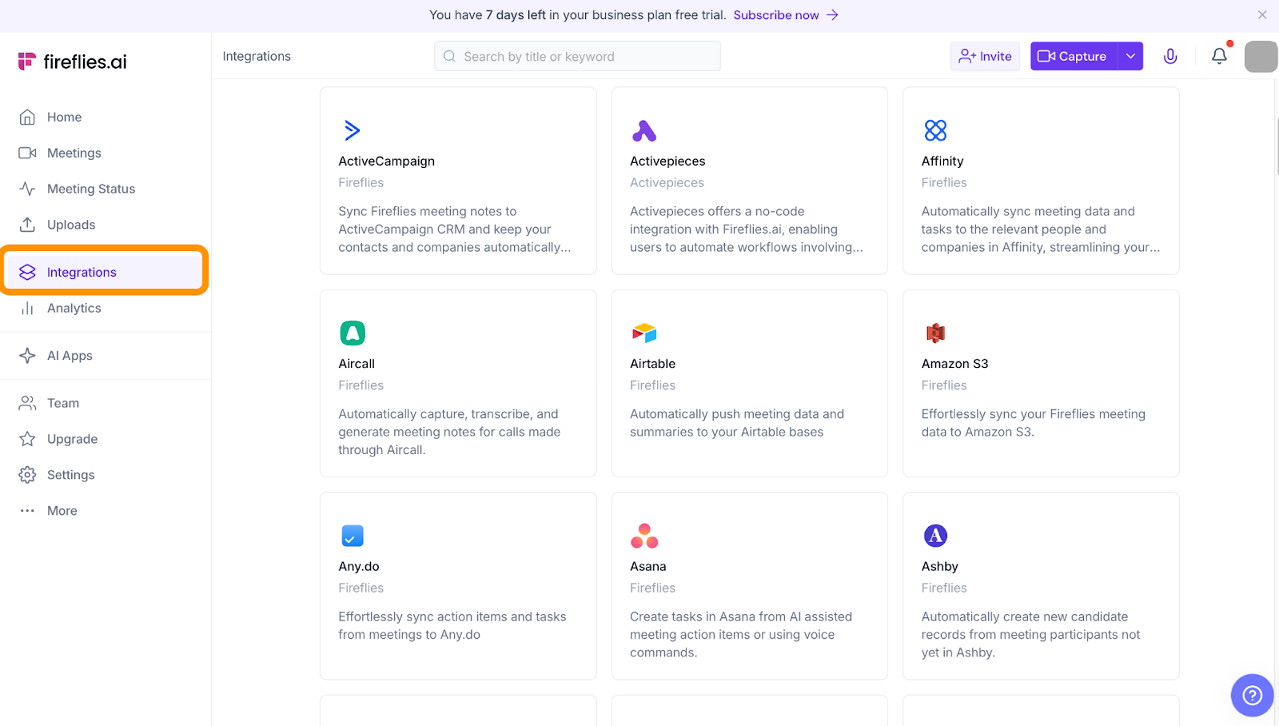Go to Meetings in sidebar
Screen dimensions: 1279x726
point(74,153)
